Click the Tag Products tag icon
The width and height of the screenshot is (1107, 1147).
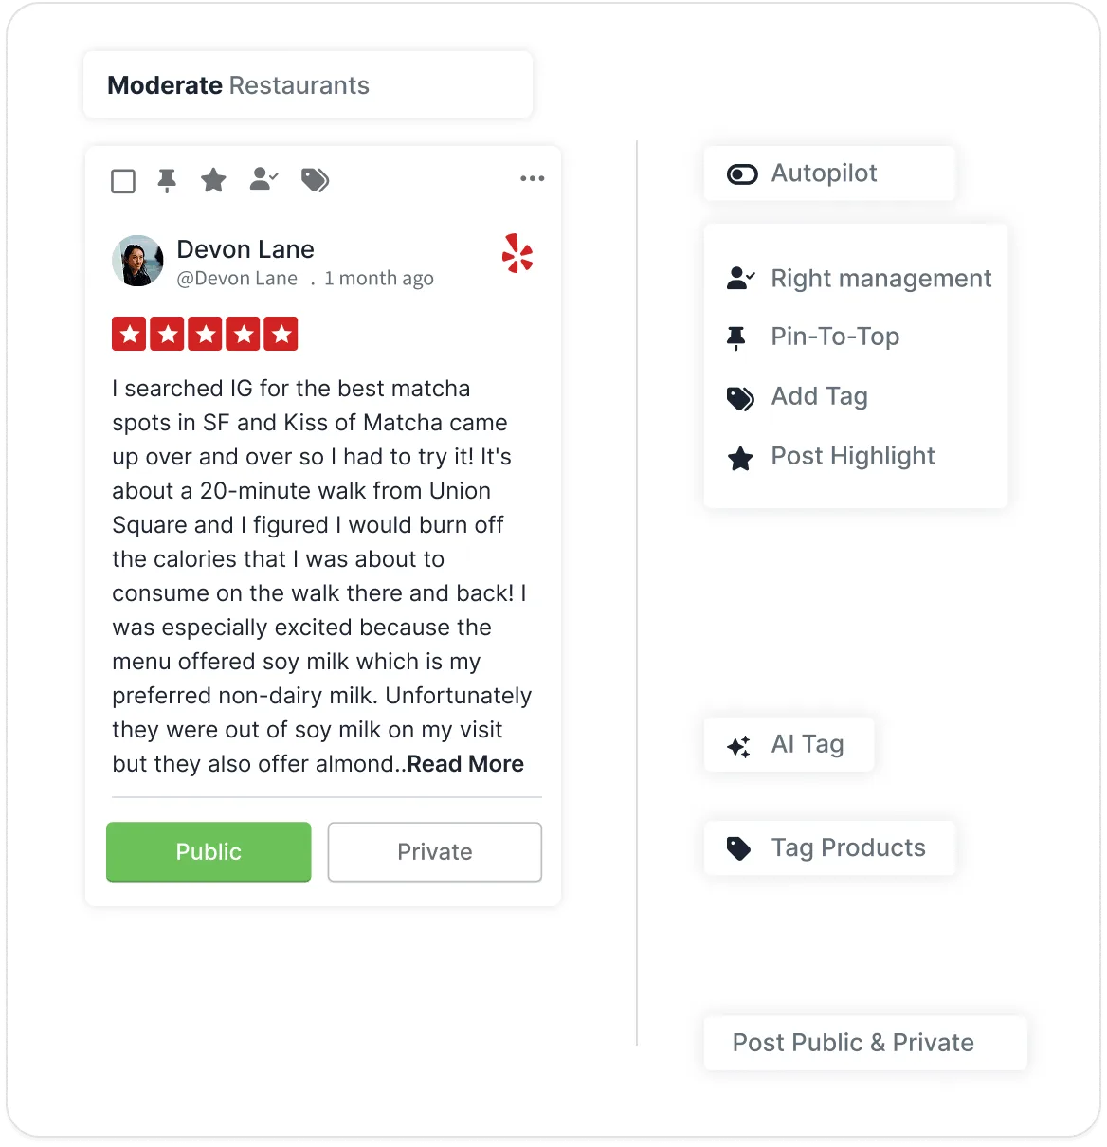click(738, 848)
